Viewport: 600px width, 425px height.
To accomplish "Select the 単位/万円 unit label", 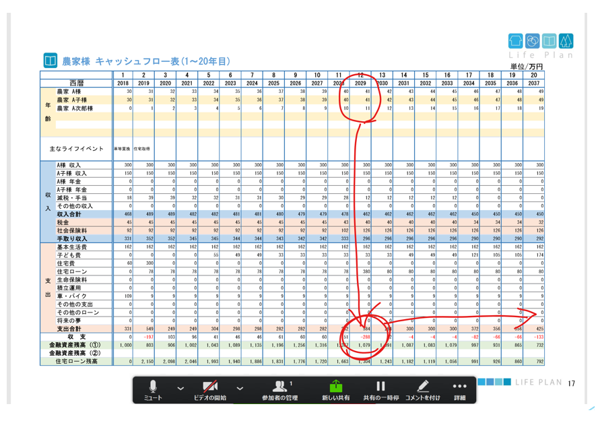I will click(x=526, y=66).
